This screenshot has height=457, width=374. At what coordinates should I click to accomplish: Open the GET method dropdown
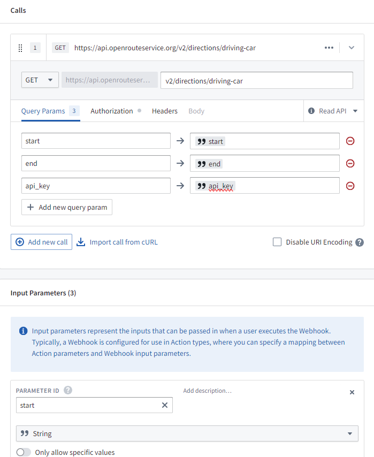point(40,80)
